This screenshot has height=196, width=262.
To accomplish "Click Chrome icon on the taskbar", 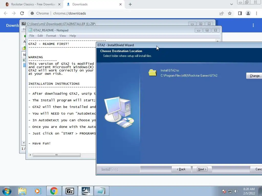I will (x=54, y=191).
